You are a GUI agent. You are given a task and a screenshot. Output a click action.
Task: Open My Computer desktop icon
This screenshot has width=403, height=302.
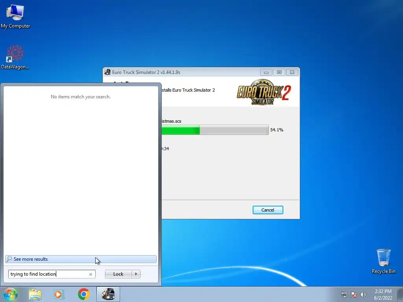(x=15, y=17)
